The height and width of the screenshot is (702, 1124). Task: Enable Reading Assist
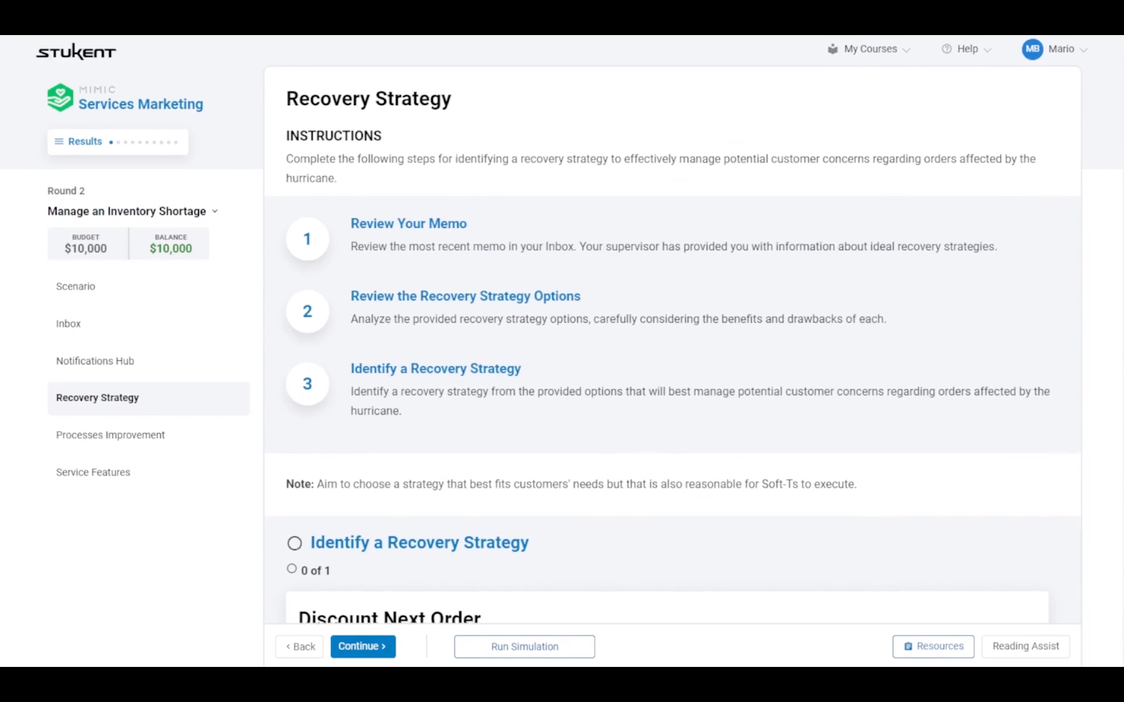[1026, 647]
